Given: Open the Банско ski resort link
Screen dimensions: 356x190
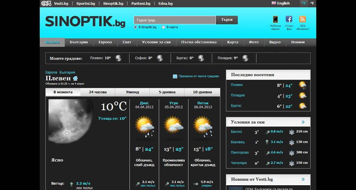Looking at the screenshot, I should [237, 132].
